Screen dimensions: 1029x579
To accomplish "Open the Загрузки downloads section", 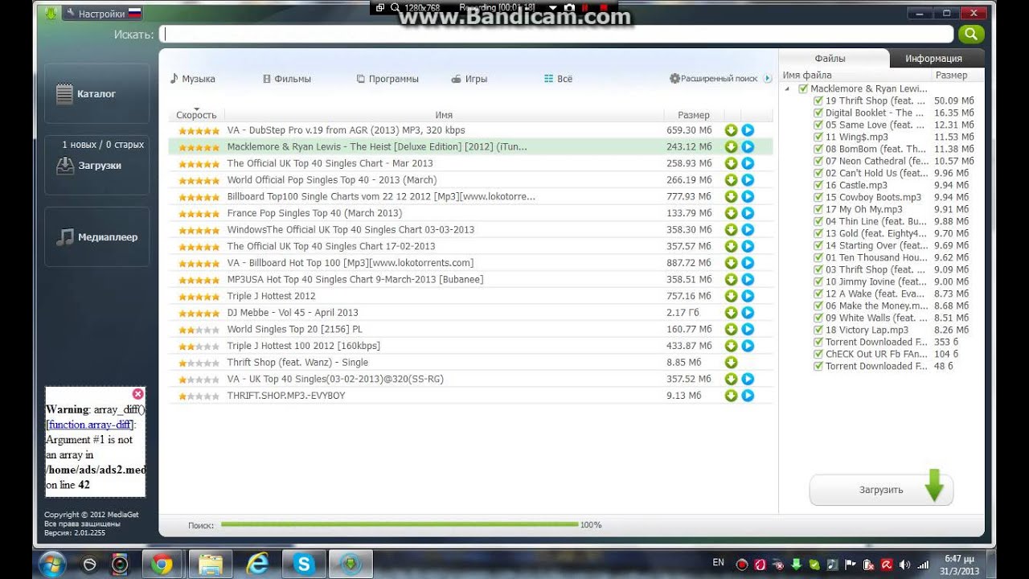I will 96,165.
